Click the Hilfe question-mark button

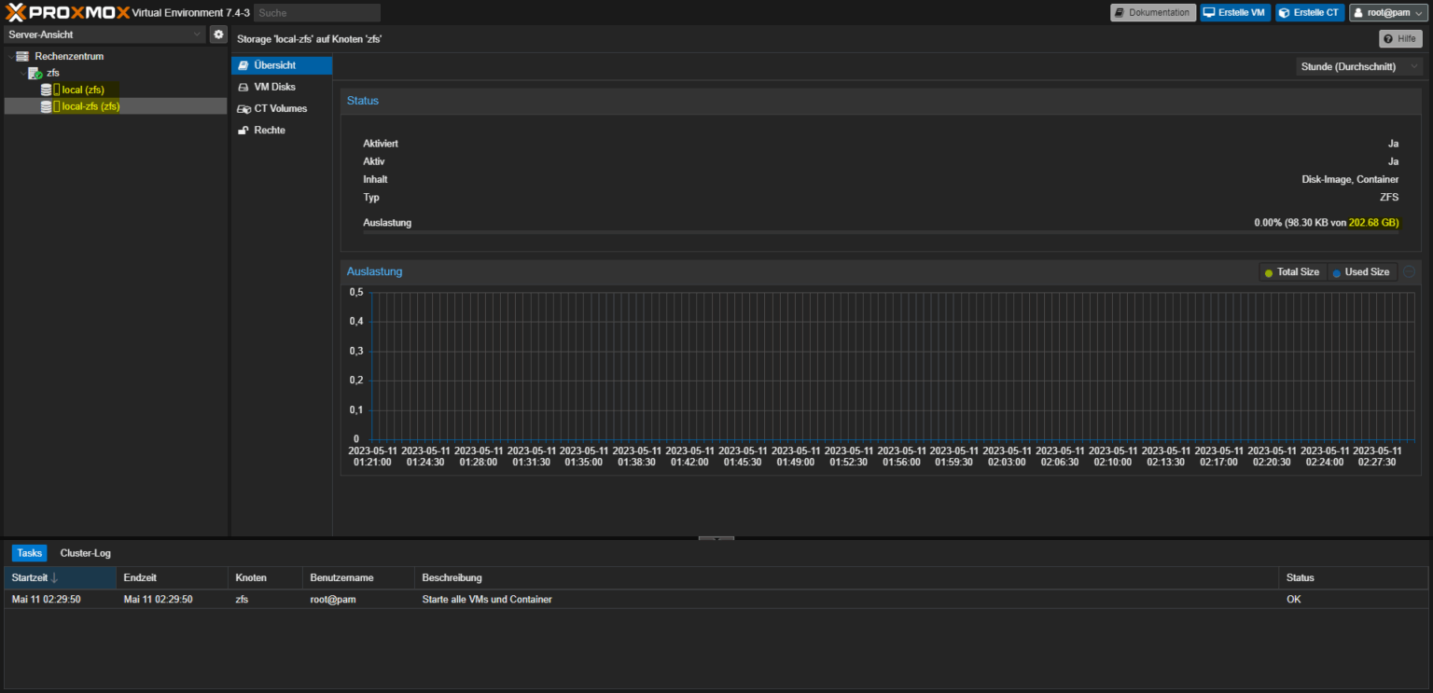tap(1400, 38)
